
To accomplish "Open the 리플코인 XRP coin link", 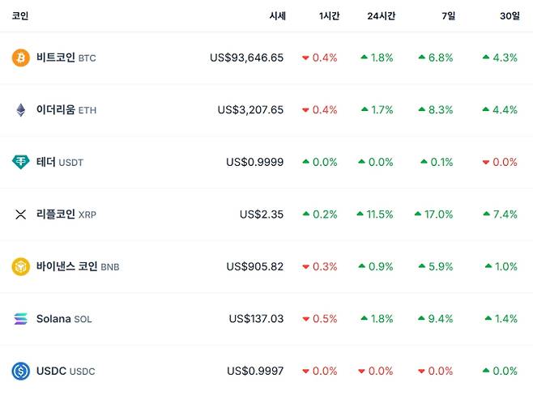I will pyautogui.click(x=66, y=214).
